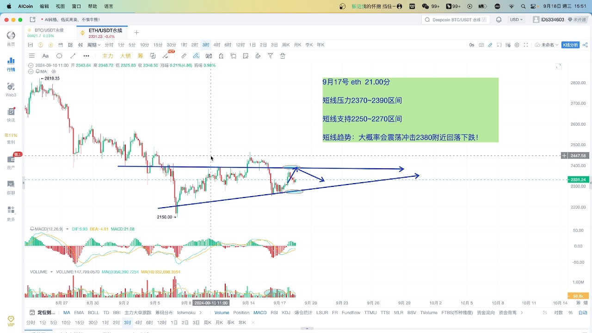Click the rewind playback icon
The width and height of the screenshot is (592, 333).
[x=80, y=45]
